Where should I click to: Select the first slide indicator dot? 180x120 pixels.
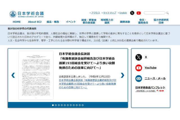pos(53,105)
